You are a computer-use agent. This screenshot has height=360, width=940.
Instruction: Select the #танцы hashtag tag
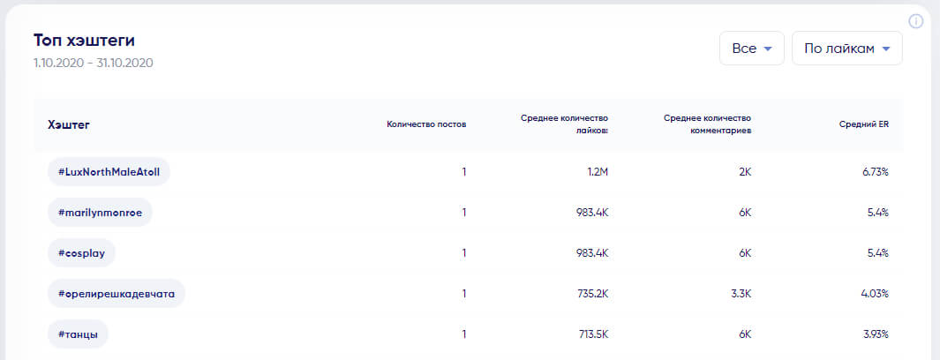78,334
